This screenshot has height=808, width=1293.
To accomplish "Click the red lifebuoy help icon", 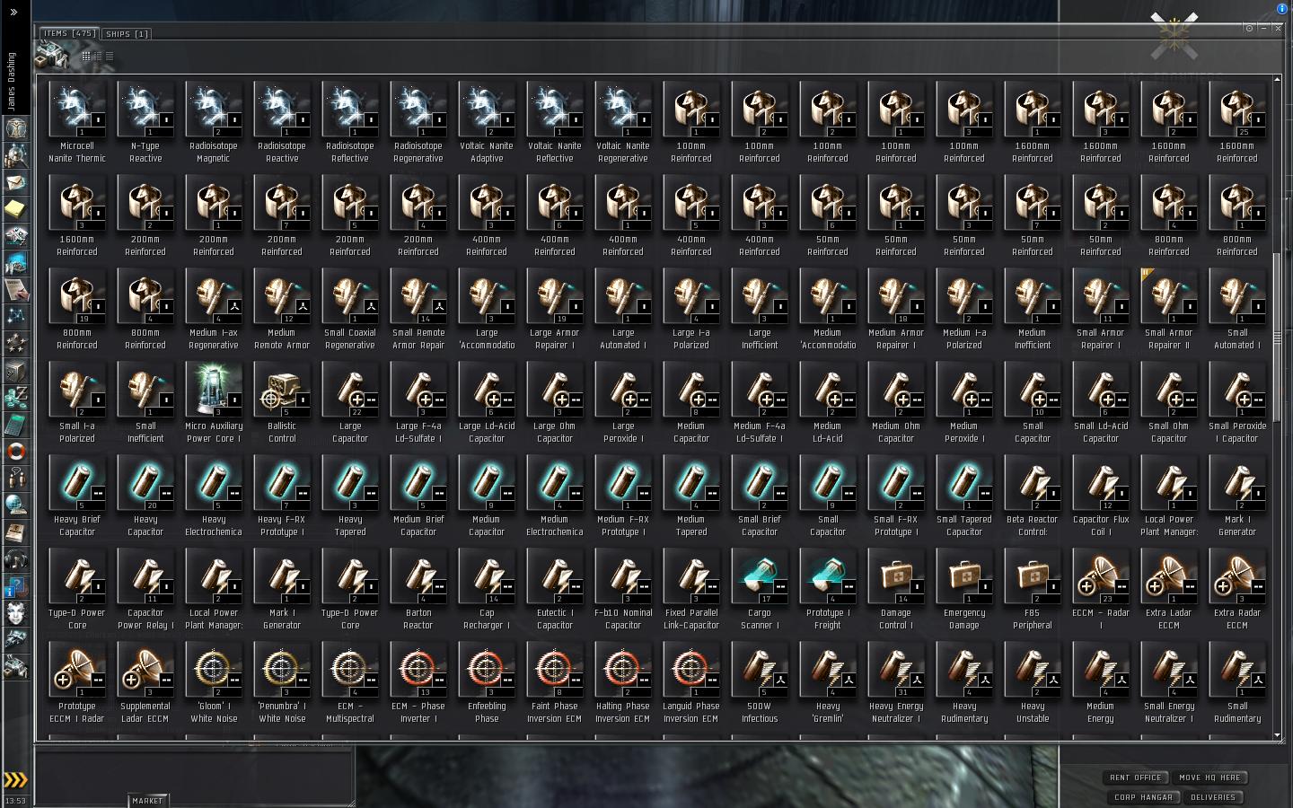I will point(15,452).
